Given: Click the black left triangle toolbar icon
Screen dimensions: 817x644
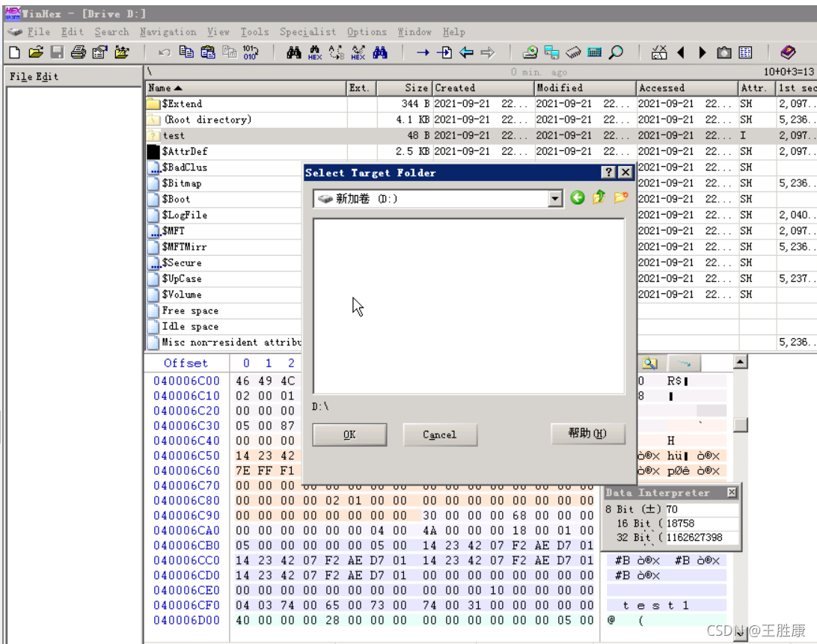Looking at the screenshot, I should [x=681, y=52].
